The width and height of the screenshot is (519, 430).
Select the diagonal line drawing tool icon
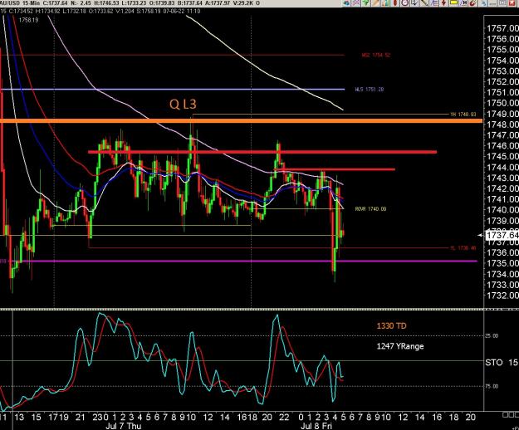pyautogui.click(x=424, y=2)
